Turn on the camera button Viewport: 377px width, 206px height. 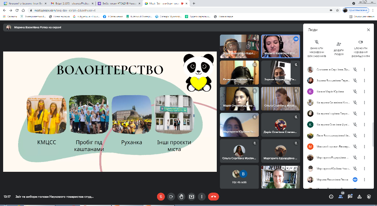point(171,196)
